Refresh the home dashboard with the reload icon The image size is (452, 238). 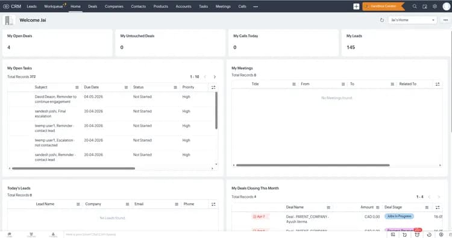382,20
